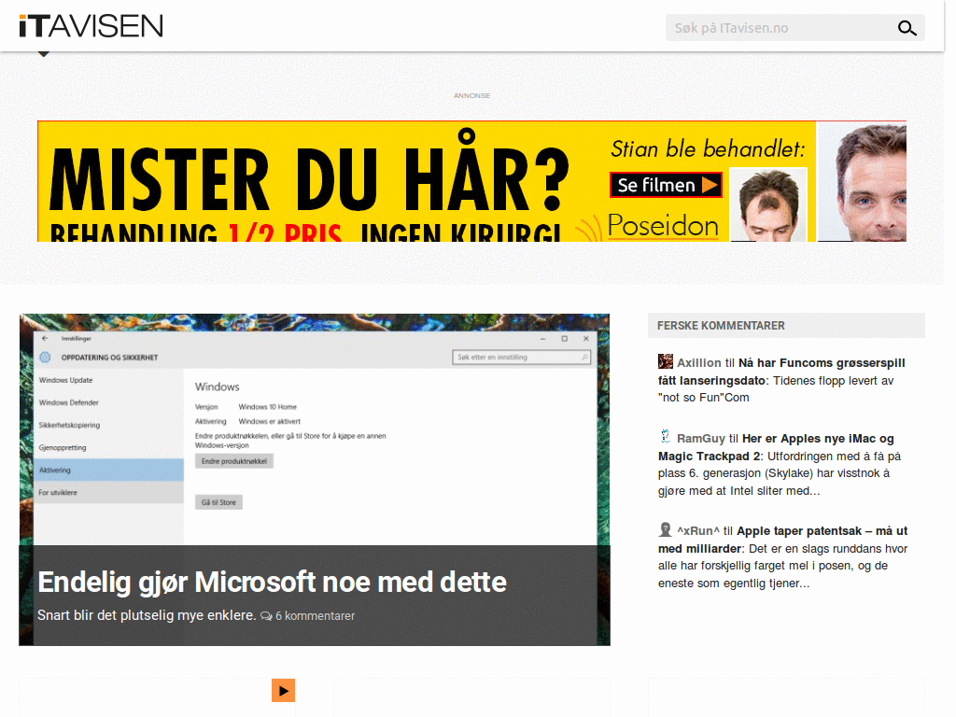Screen dimensions: 956x717
Task: Click 'Stian ble behandlet:' text in ad
Action: pyautogui.click(x=708, y=148)
